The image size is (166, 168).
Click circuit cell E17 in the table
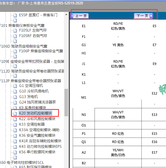(154, 153)
